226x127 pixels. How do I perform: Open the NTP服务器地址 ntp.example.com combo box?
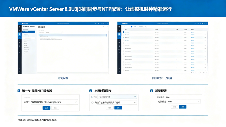tap(54, 102)
